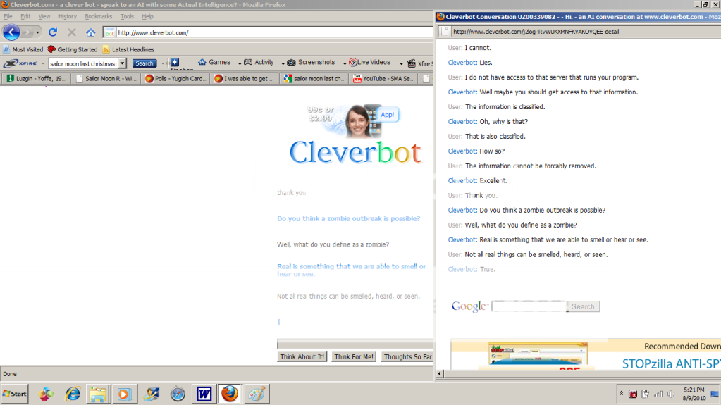Open dropdown arrow next to Xfire Search
Viewport: 721px width, 405px height.
[163, 63]
